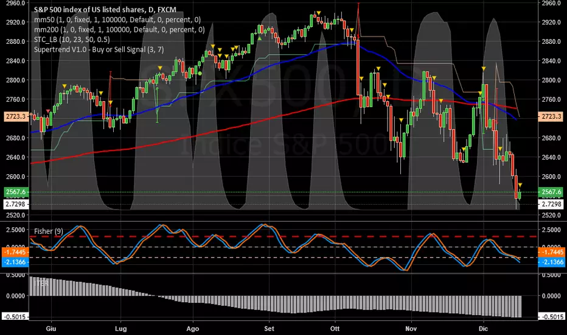The width and height of the screenshot is (567, 335).
Task: Click the right orange -1.7445 Fisher label
Action: point(551,252)
